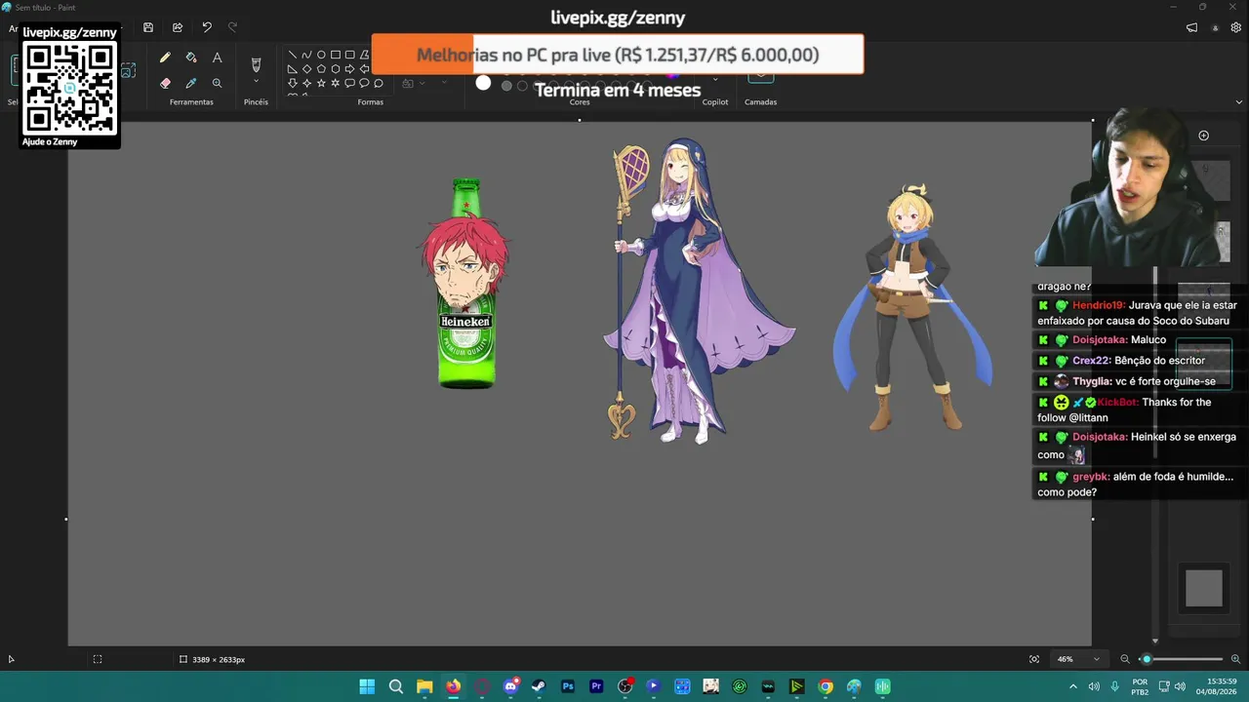Open the Copilot dropdown
This screenshot has width=1249, height=702.
pos(715,80)
